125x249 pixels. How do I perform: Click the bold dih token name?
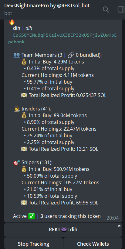17,28
